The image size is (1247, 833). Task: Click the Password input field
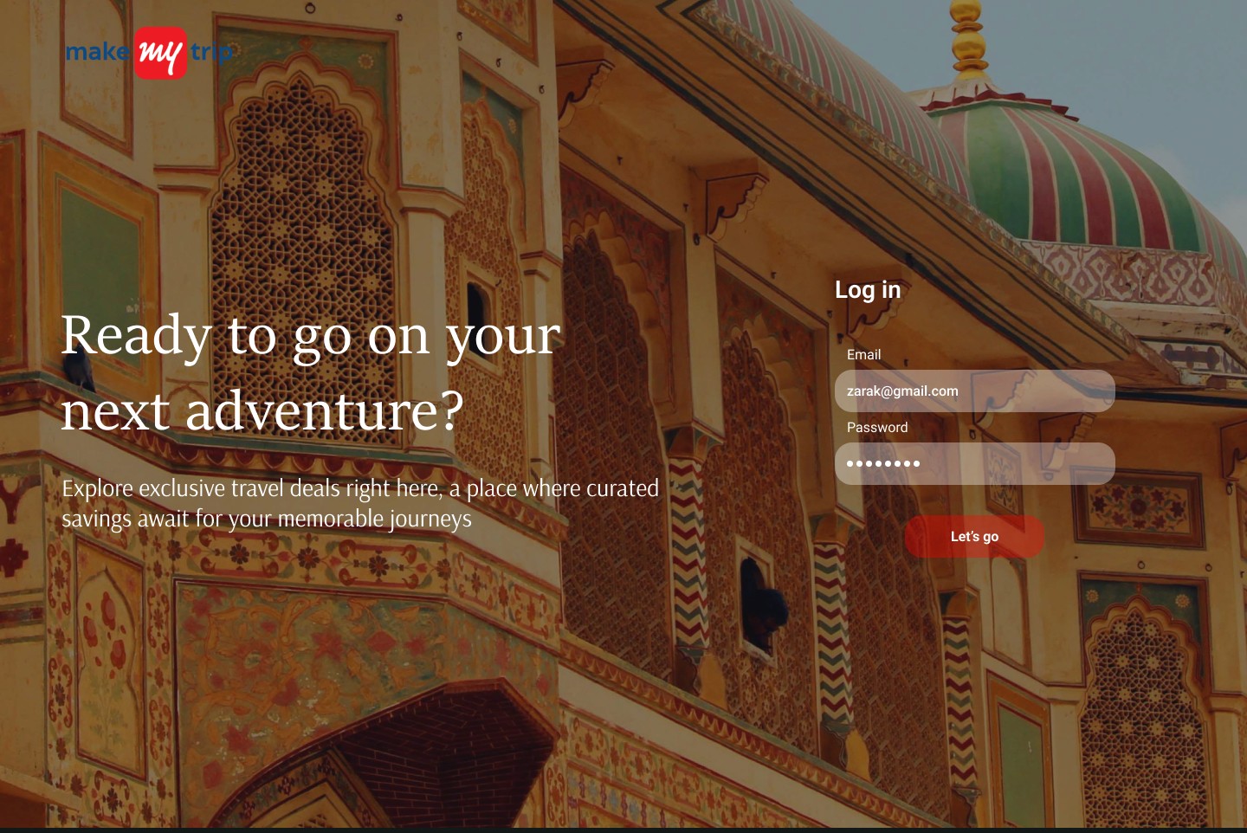pyautogui.click(x=974, y=463)
